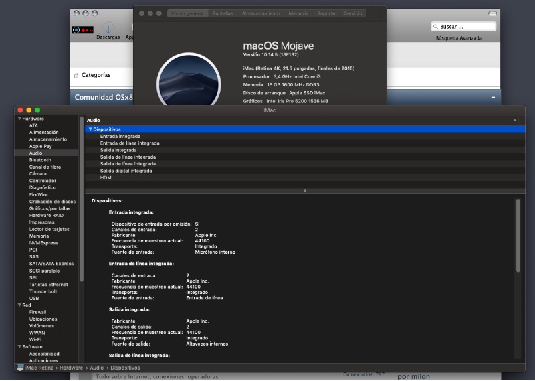Switch to the Soporte tab
Viewport: 535px width, 381px height.
click(326, 13)
